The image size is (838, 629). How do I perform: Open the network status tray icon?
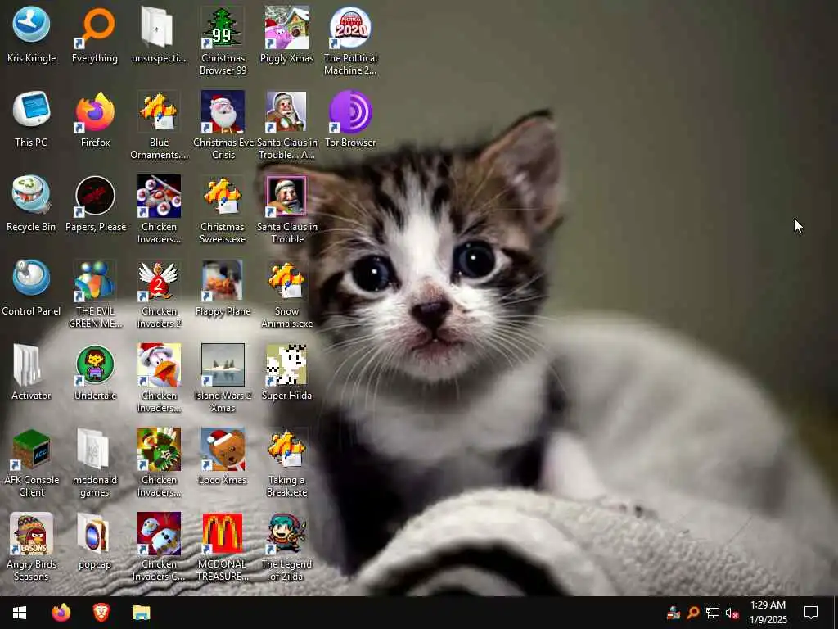(x=713, y=613)
